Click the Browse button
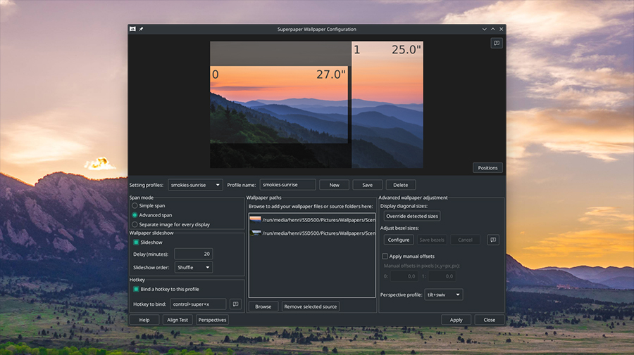 [263, 306]
